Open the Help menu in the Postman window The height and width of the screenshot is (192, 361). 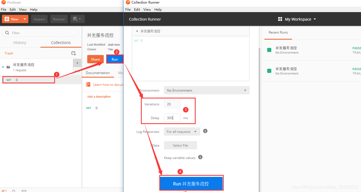click(34, 9)
